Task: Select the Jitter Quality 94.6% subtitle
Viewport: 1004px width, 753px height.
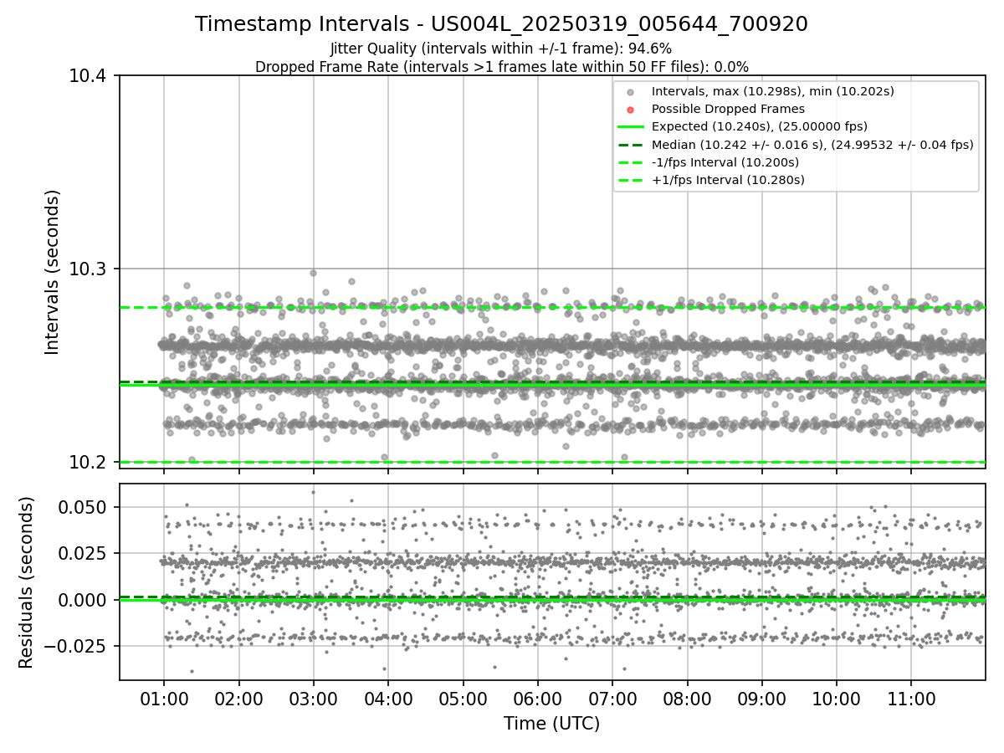Action: pos(501,49)
